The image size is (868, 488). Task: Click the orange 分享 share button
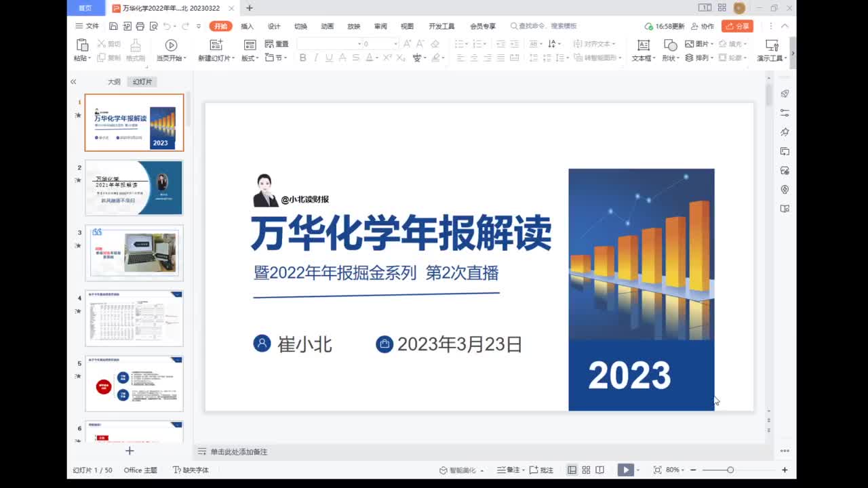click(736, 26)
